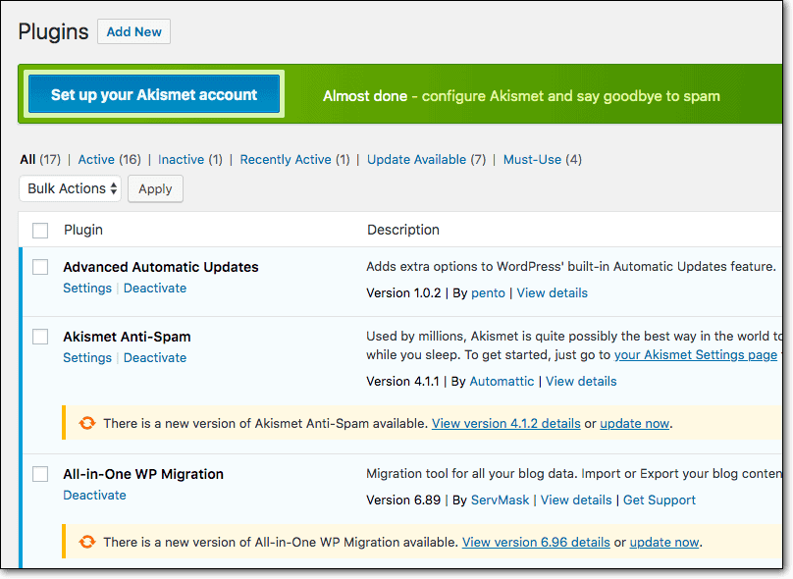Click View version 6.96 details
This screenshot has width=793, height=579.
tap(536, 542)
